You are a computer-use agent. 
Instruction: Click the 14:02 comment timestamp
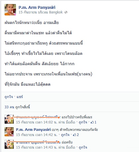point(37,122)
